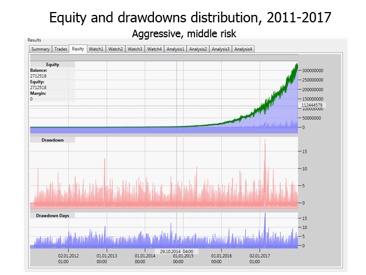Open the Watch1 tab
This screenshot has width=366, height=275.
coord(96,49)
